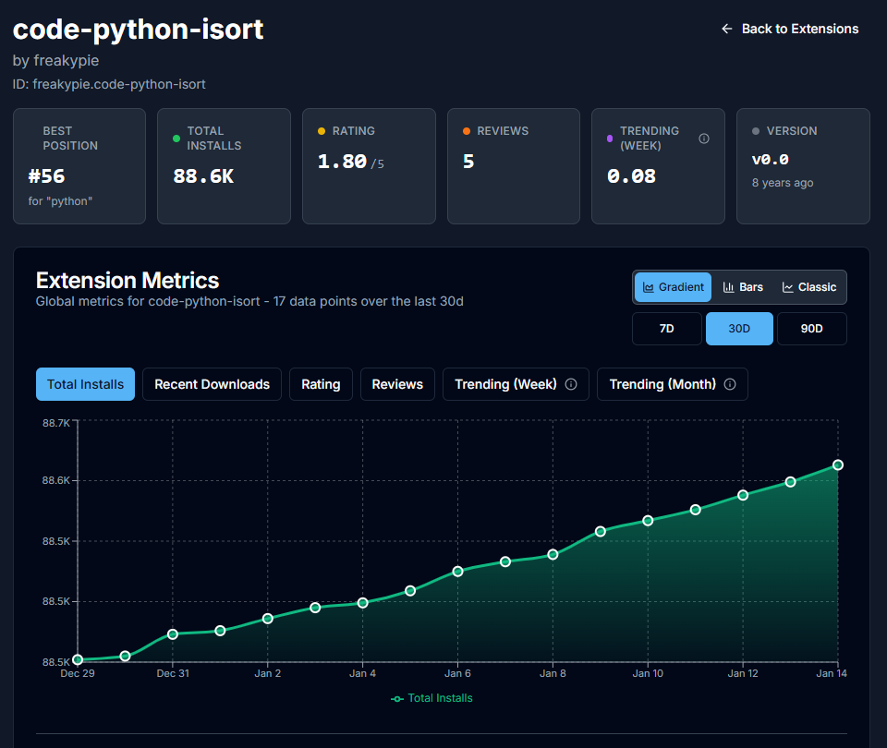Select the Bars chart style icon
887x748 pixels.
(x=726, y=287)
